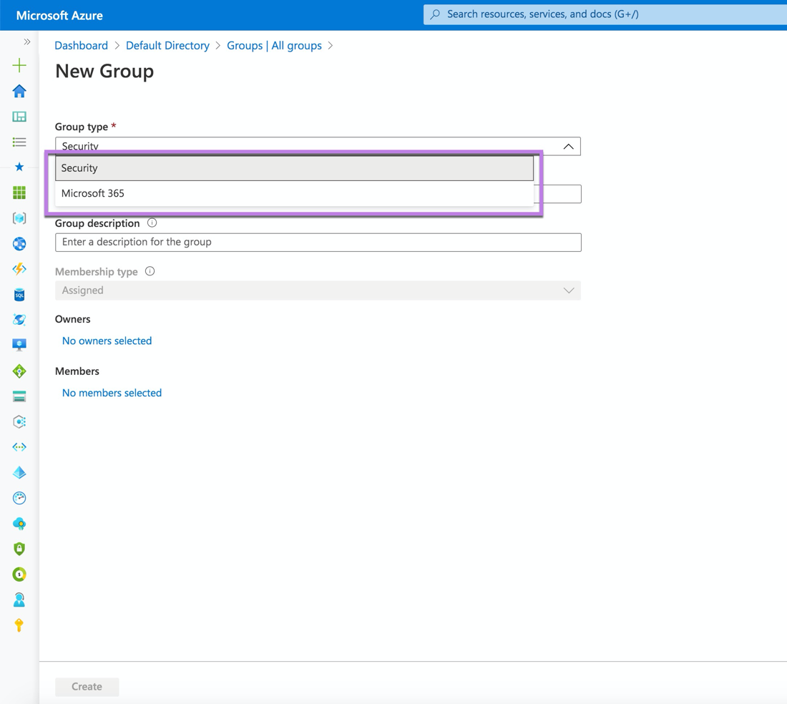
Task: Select Security option in dropdown list
Action: point(294,168)
